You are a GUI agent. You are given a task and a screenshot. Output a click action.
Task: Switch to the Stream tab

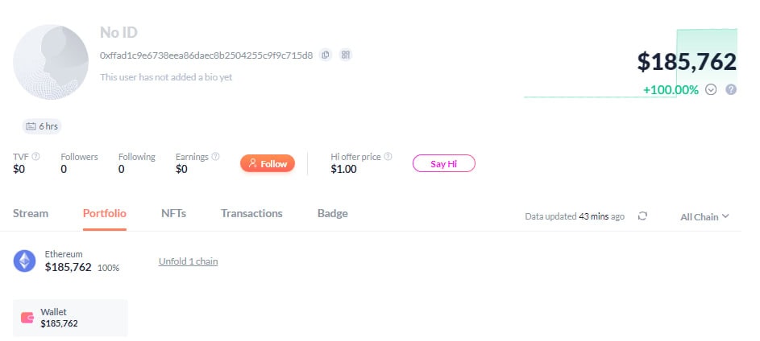tap(31, 213)
